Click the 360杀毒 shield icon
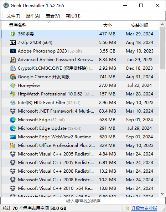 click(x=13, y=34)
